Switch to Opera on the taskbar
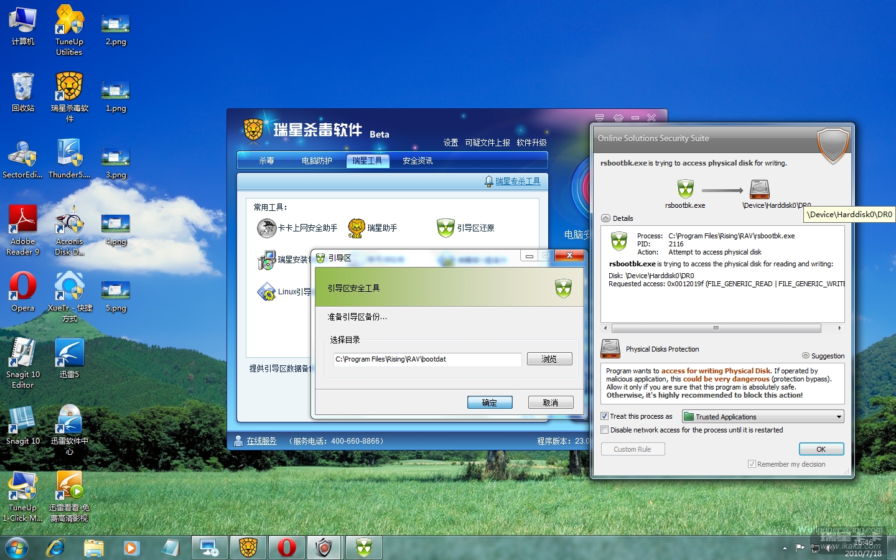The image size is (896, 560). point(287,548)
